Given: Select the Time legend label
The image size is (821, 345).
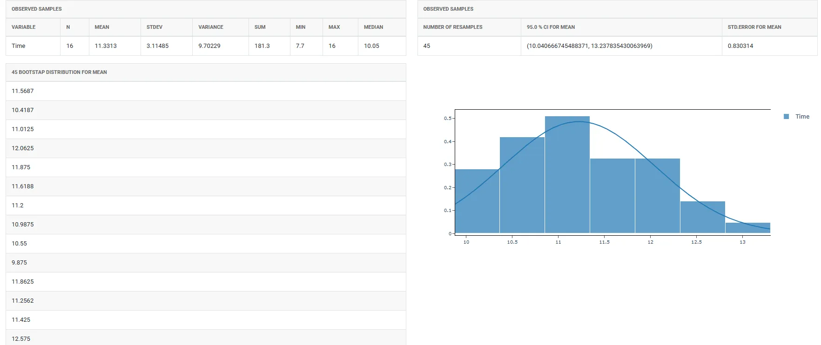Looking at the screenshot, I should (802, 117).
